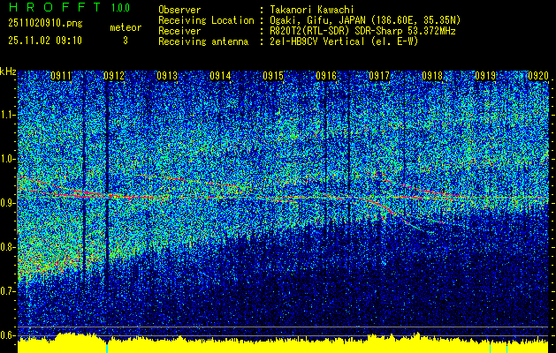Click the 0919 time marker
This screenshot has height=353, width=556.
pyautogui.click(x=485, y=75)
